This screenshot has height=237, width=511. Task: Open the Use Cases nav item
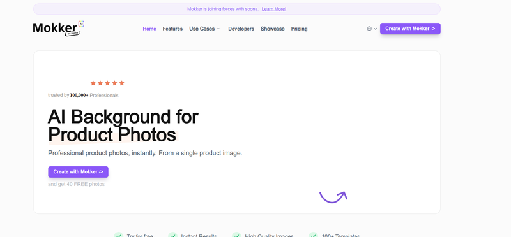tap(202, 29)
